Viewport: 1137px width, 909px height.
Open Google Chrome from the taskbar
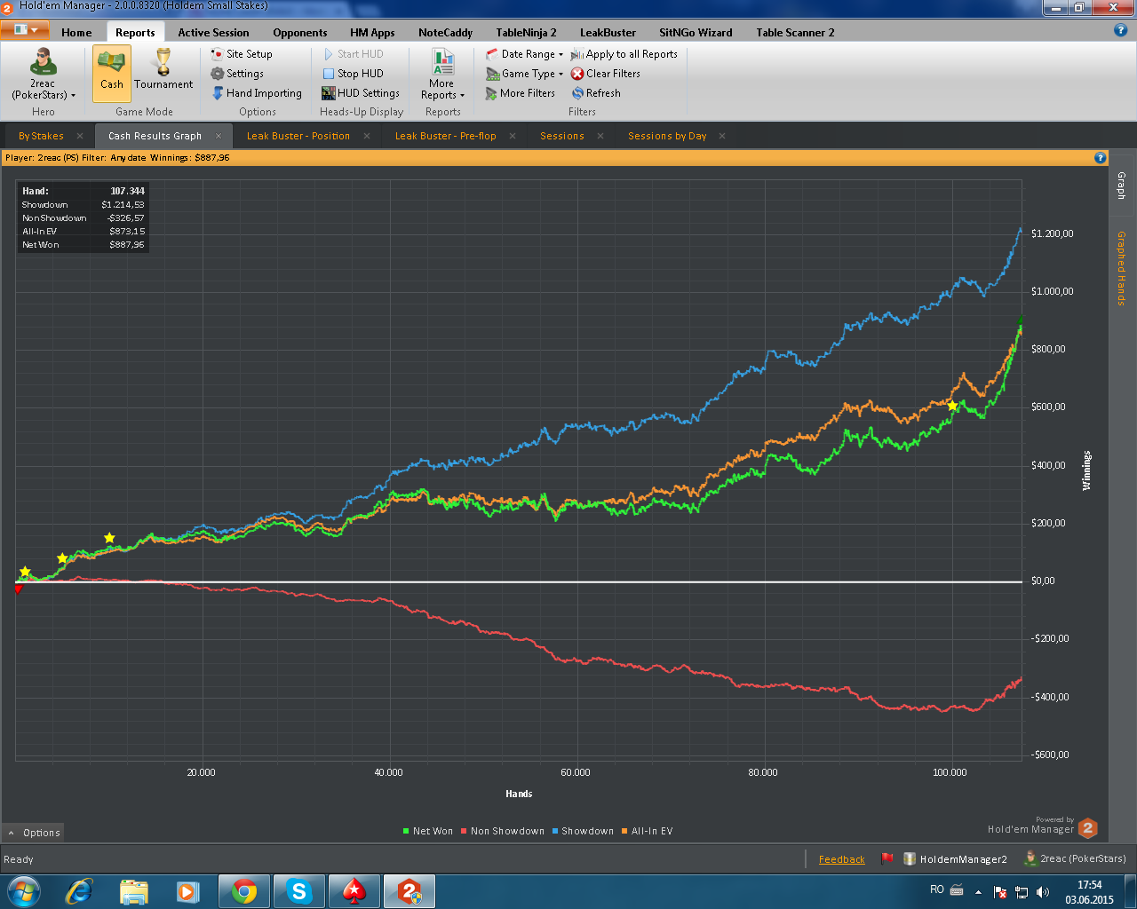point(244,891)
